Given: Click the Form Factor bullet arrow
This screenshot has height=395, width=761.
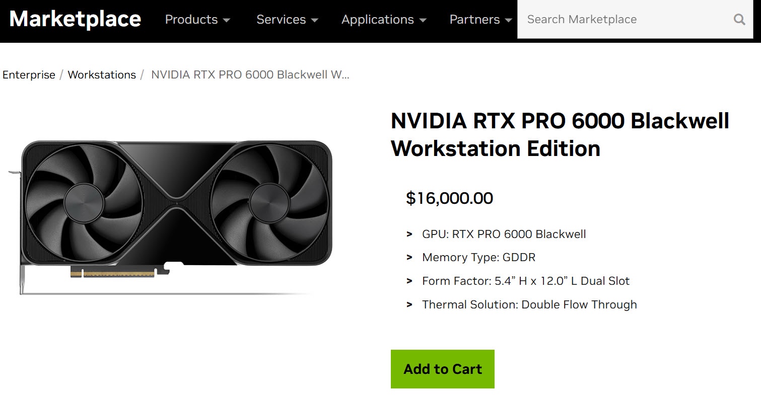Looking at the screenshot, I should (409, 281).
